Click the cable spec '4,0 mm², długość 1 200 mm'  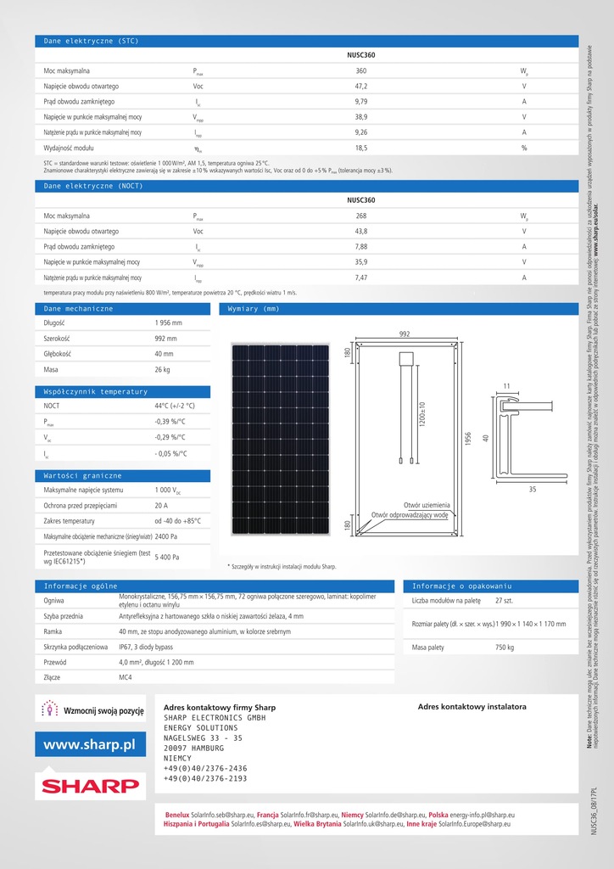(157, 662)
